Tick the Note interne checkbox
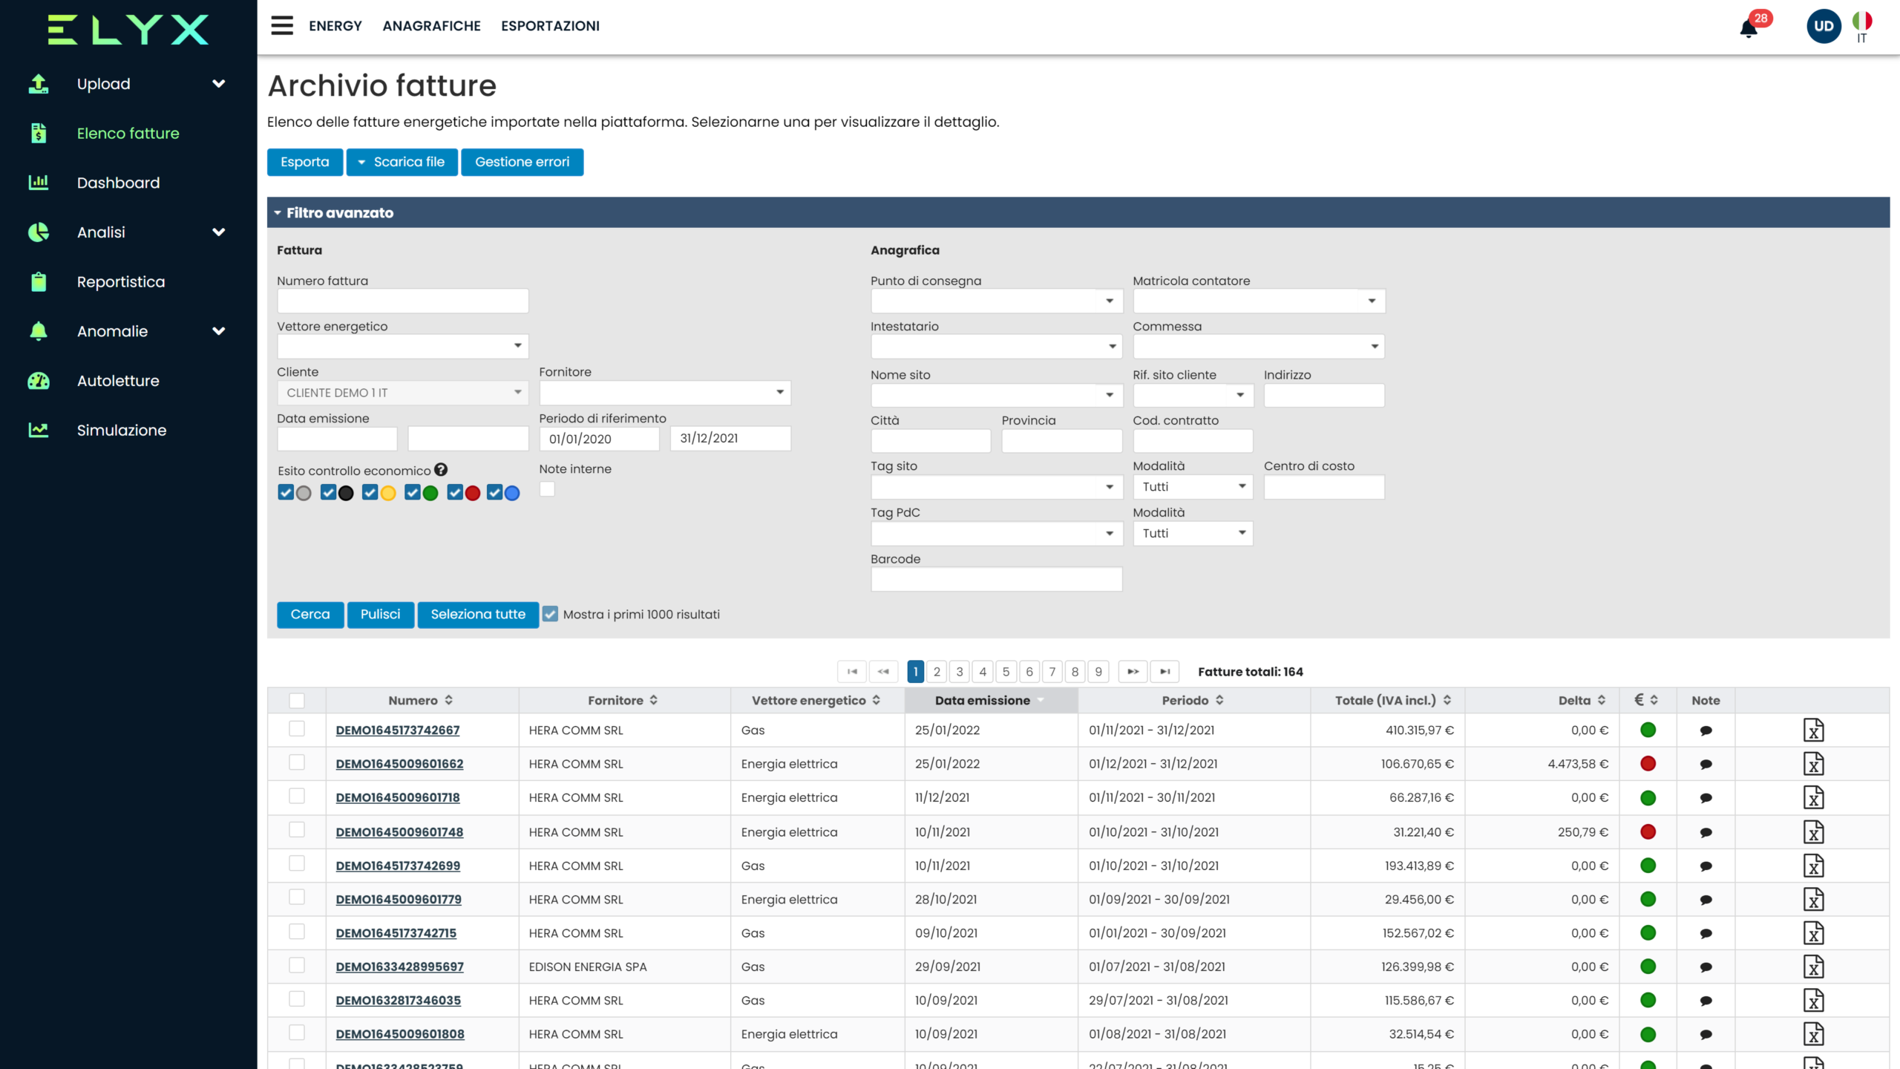Screen dimensions: 1900x1069 point(547,489)
